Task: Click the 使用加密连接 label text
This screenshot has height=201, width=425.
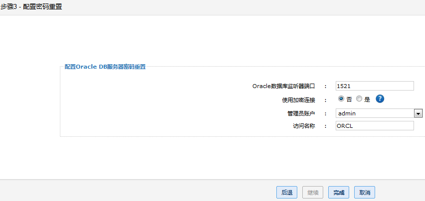Action: click(x=298, y=100)
